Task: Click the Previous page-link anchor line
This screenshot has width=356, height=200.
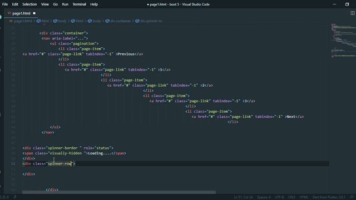Action: (x=83, y=54)
